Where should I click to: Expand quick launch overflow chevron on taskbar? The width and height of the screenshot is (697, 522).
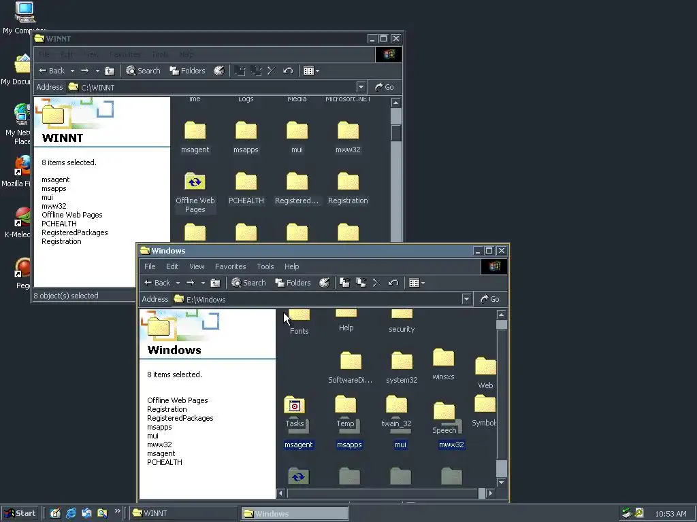[x=117, y=511]
